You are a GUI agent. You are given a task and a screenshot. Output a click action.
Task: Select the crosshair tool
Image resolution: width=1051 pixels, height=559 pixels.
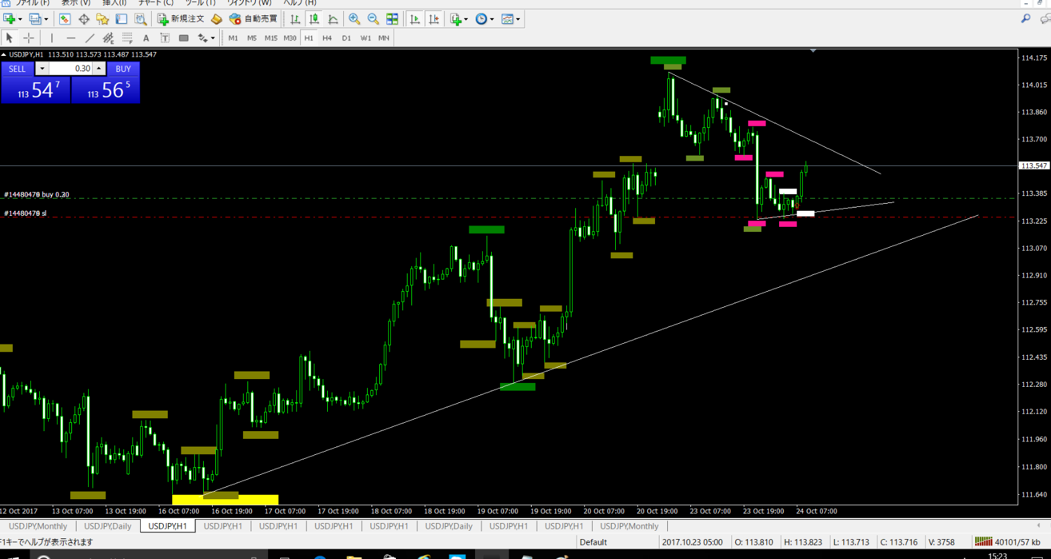coord(28,38)
